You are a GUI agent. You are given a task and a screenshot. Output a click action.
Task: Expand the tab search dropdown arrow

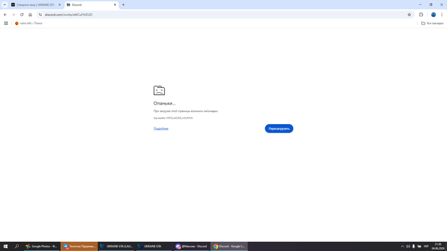5,5
